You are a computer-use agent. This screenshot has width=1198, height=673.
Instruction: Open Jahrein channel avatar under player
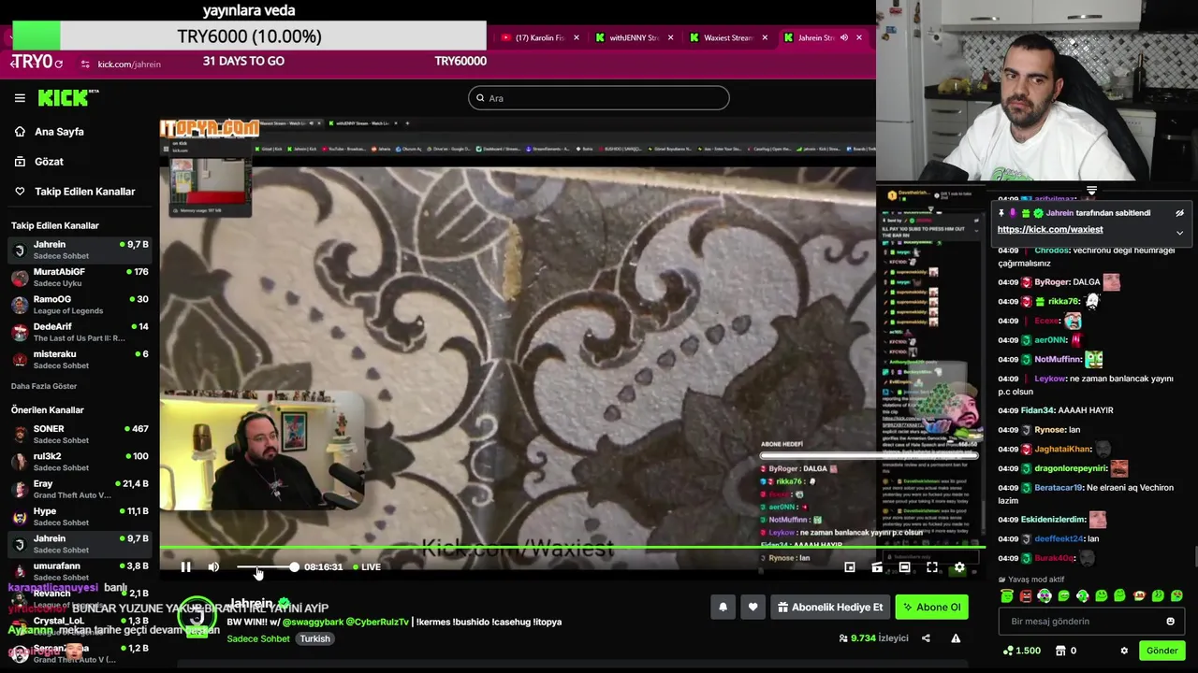coord(197,617)
